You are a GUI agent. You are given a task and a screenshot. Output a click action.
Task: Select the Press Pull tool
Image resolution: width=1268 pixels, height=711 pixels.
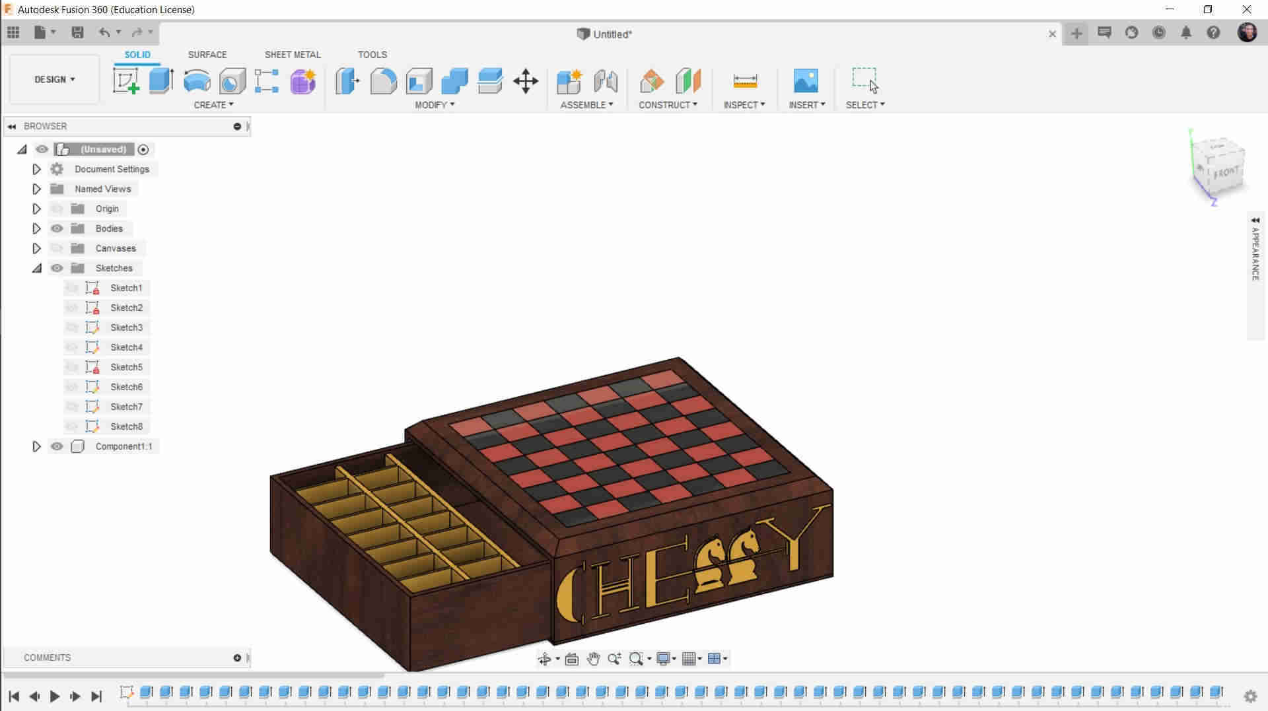coord(347,81)
